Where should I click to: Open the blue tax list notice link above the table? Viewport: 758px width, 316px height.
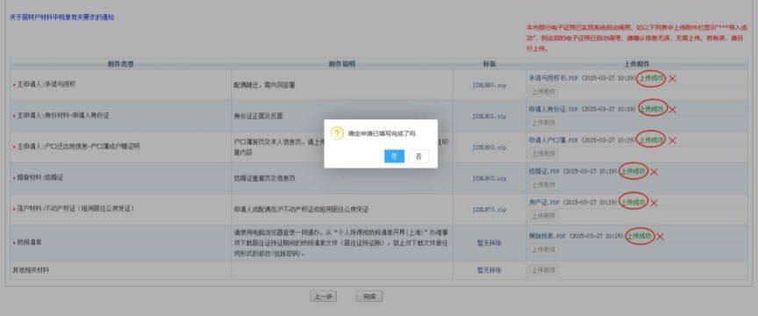(x=62, y=18)
